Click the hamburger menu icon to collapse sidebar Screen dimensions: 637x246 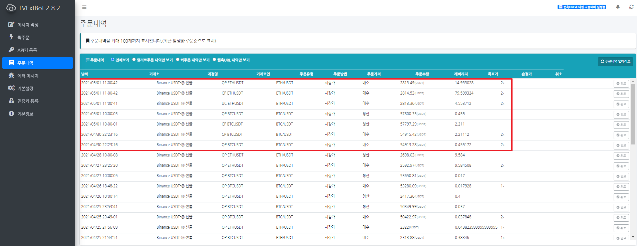pyautogui.click(x=84, y=7)
